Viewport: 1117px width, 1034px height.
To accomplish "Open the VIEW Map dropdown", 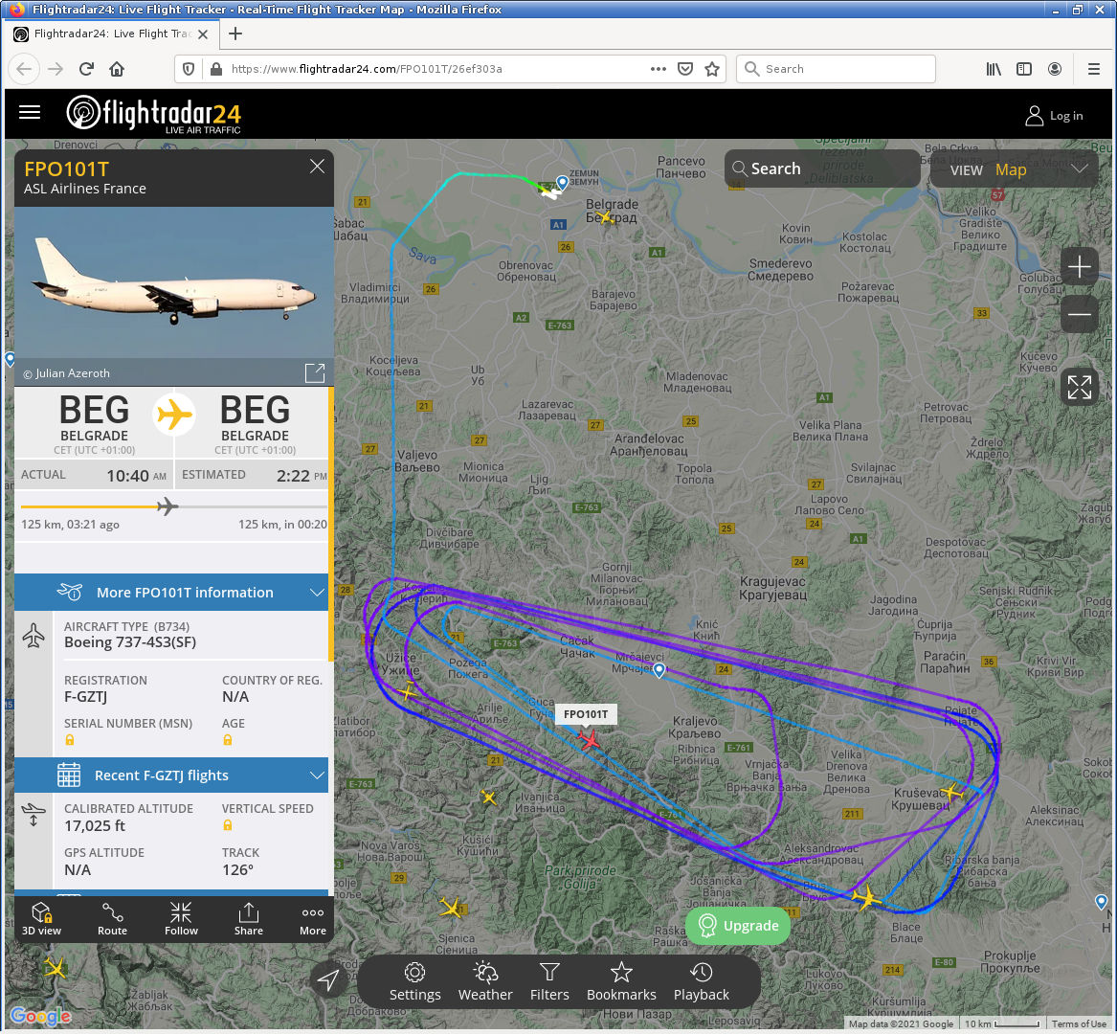I will pos(1015,169).
